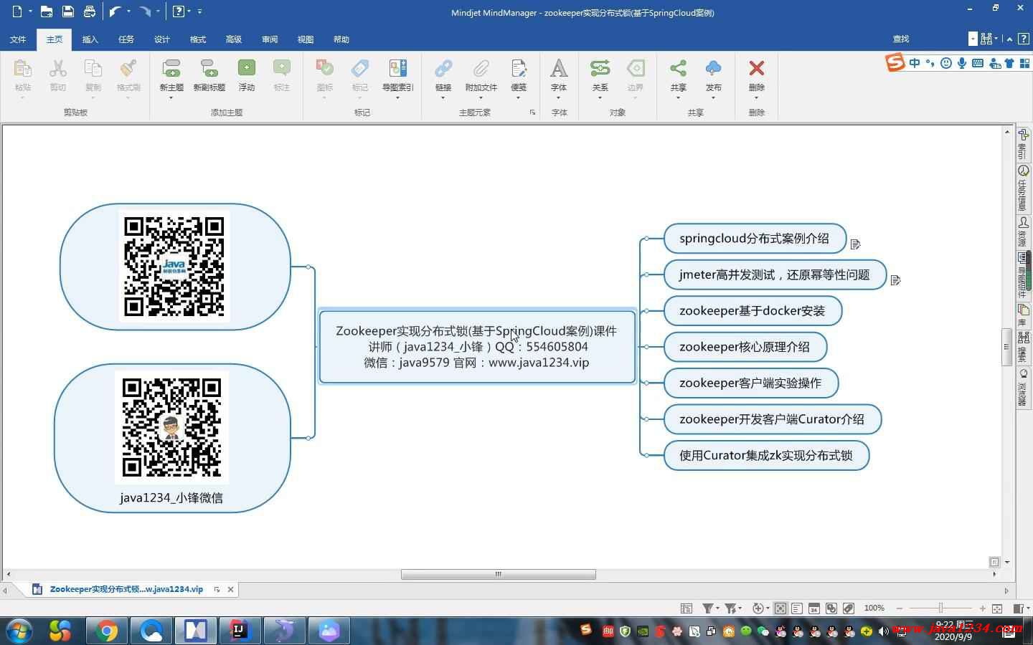
Task: Expand the 新主题 dropdown arrow
Action: click(x=171, y=98)
